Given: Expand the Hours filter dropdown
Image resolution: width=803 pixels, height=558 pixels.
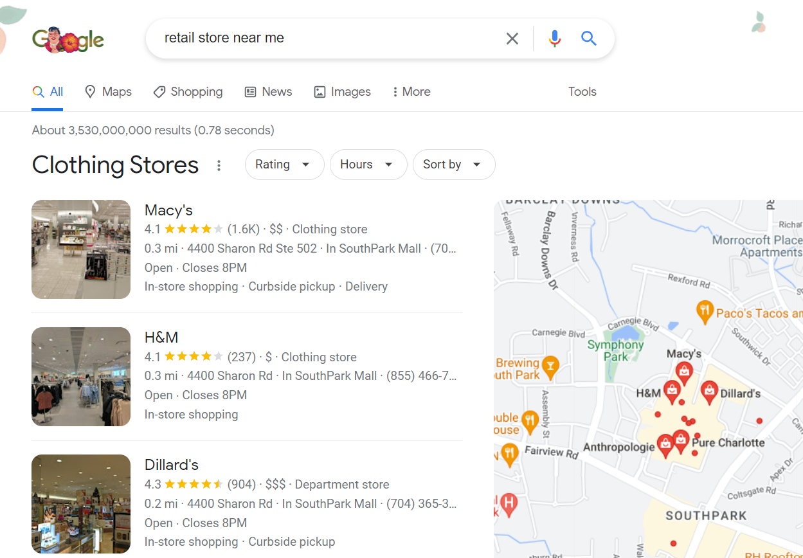Looking at the screenshot, I should [x=368, y=165].
